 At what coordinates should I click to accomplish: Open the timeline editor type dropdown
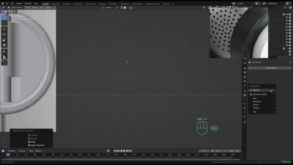3,151
